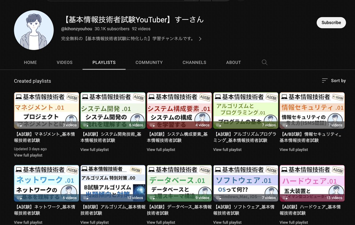View full playlist under システム開発技術
This screenshot has width=355, height=225.
(95, 150)
